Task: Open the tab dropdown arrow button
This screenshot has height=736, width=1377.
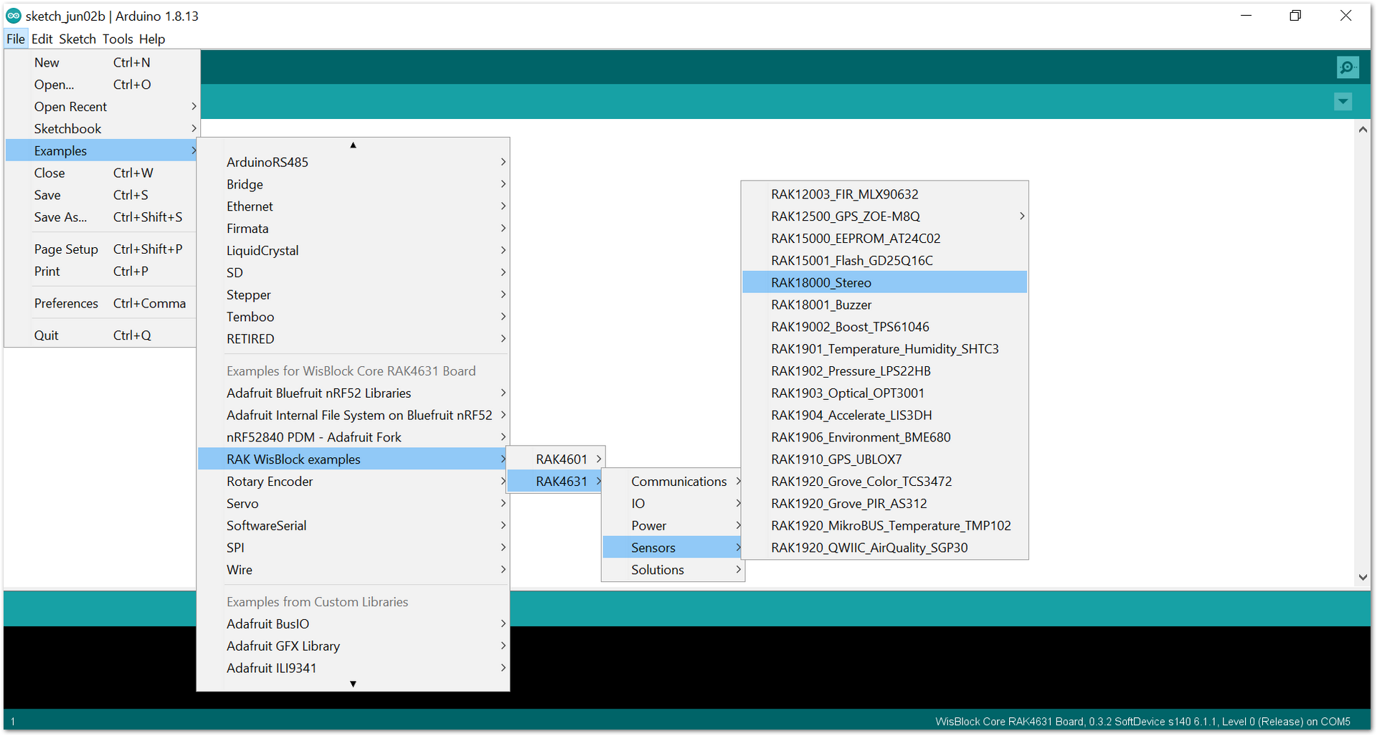Action: tap(1343, 102)
